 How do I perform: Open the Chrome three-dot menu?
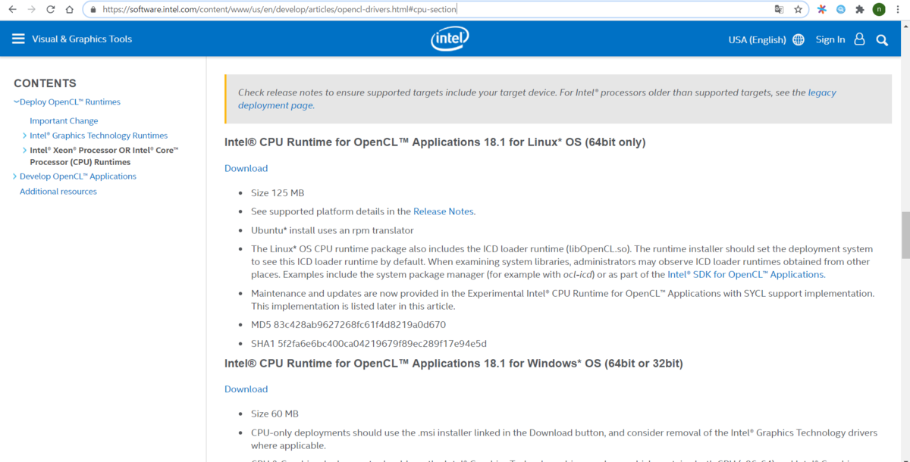click(x=898, y=10)
